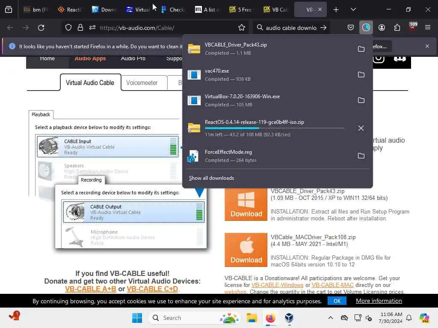438x328 pixels.
Task: Open Audio Apps menu item
Action: 90,59
